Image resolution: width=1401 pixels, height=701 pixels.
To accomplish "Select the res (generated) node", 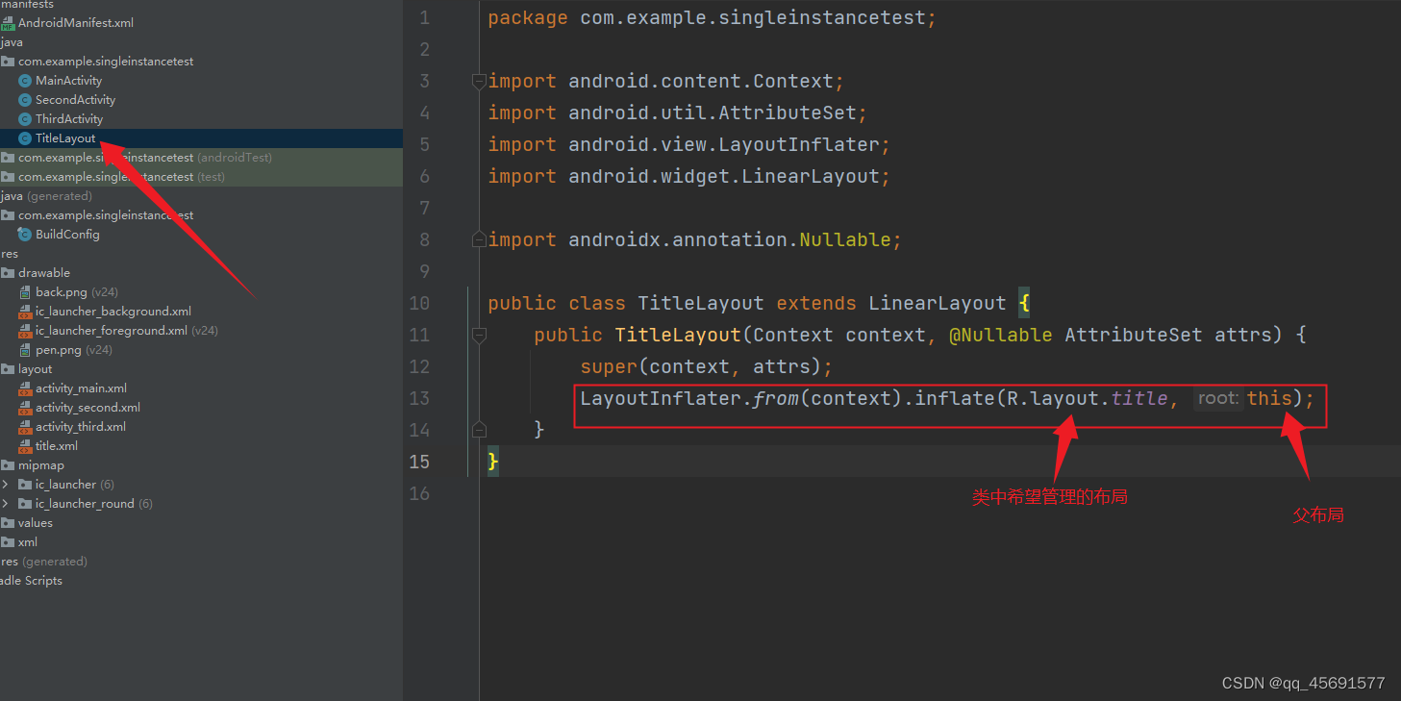I will (43, 562).
